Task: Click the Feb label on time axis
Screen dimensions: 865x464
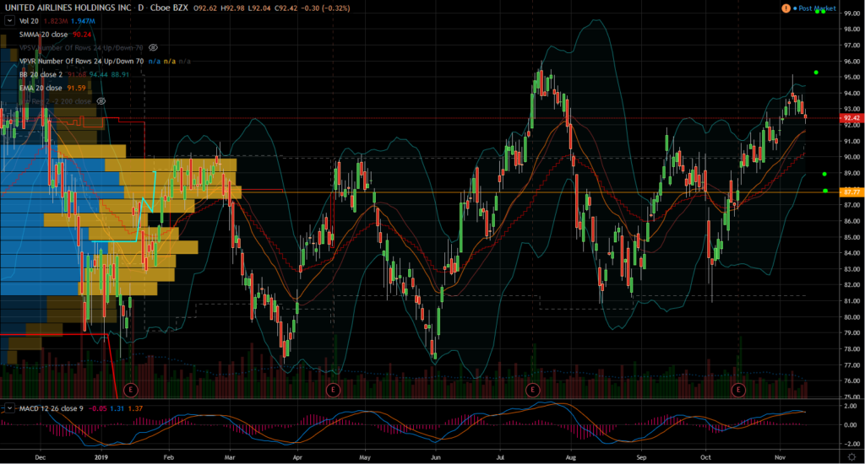Action: tap(168, 457)
